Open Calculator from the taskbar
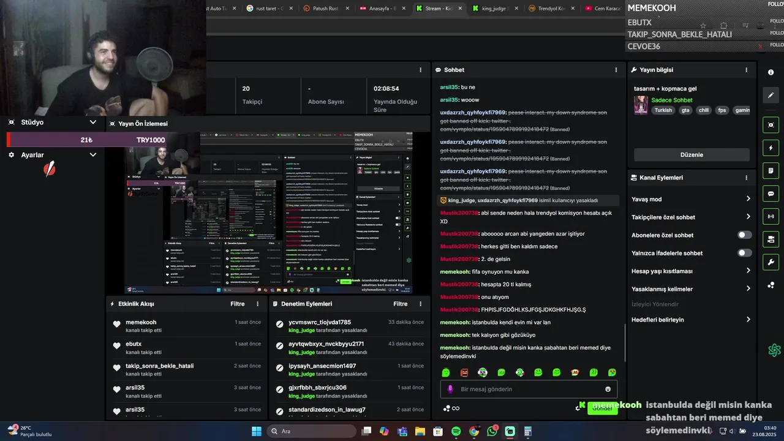784x441 pixels. (x=528, y=431)
